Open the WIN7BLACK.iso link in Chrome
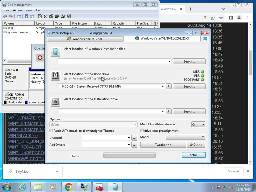256x192 pixels. coord(23,136)
